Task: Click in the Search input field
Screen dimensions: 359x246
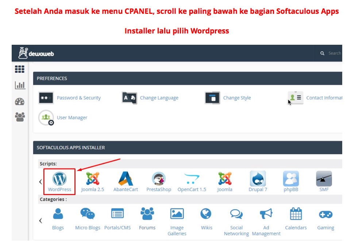Action: (335, 53)
